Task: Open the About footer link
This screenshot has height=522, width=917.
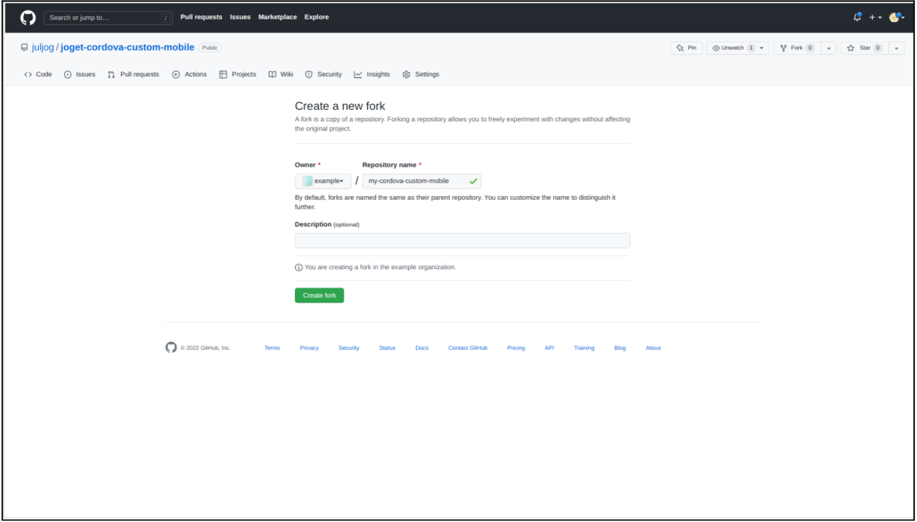Action: click(x=654, y=348)
